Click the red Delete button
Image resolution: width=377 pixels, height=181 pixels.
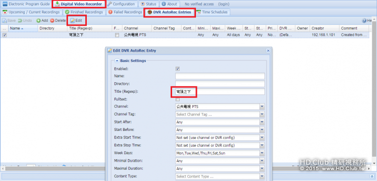click(x=58, y=21)
